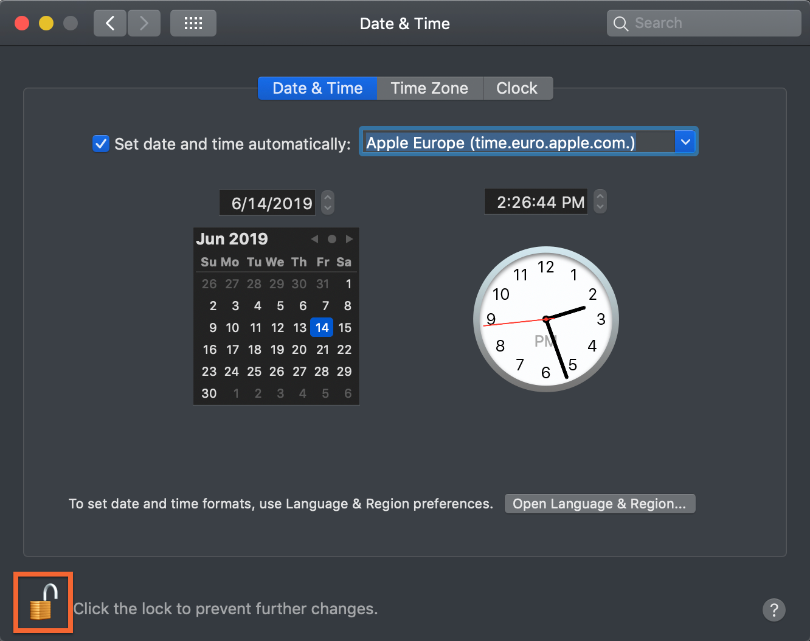Click the magnifying glass in the search bar
The width and height of the screenshot is (810, 641).
click(621, 23)
